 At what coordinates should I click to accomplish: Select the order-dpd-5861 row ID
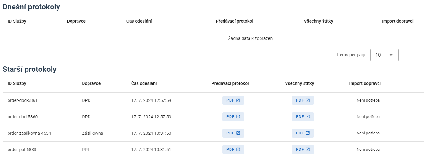point(23,100)
